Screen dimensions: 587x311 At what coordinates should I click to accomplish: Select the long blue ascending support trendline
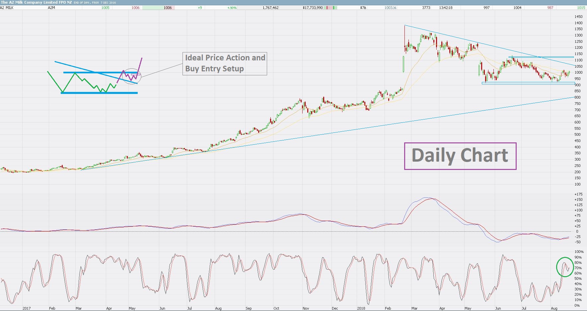pos(327,134)
